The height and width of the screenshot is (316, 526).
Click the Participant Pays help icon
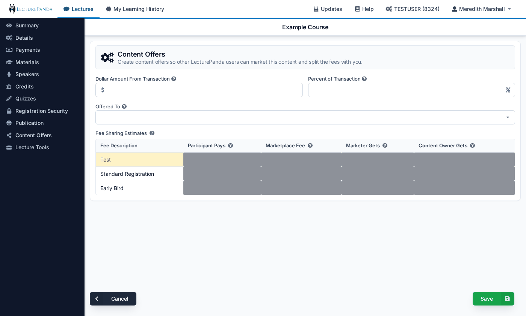230,145
